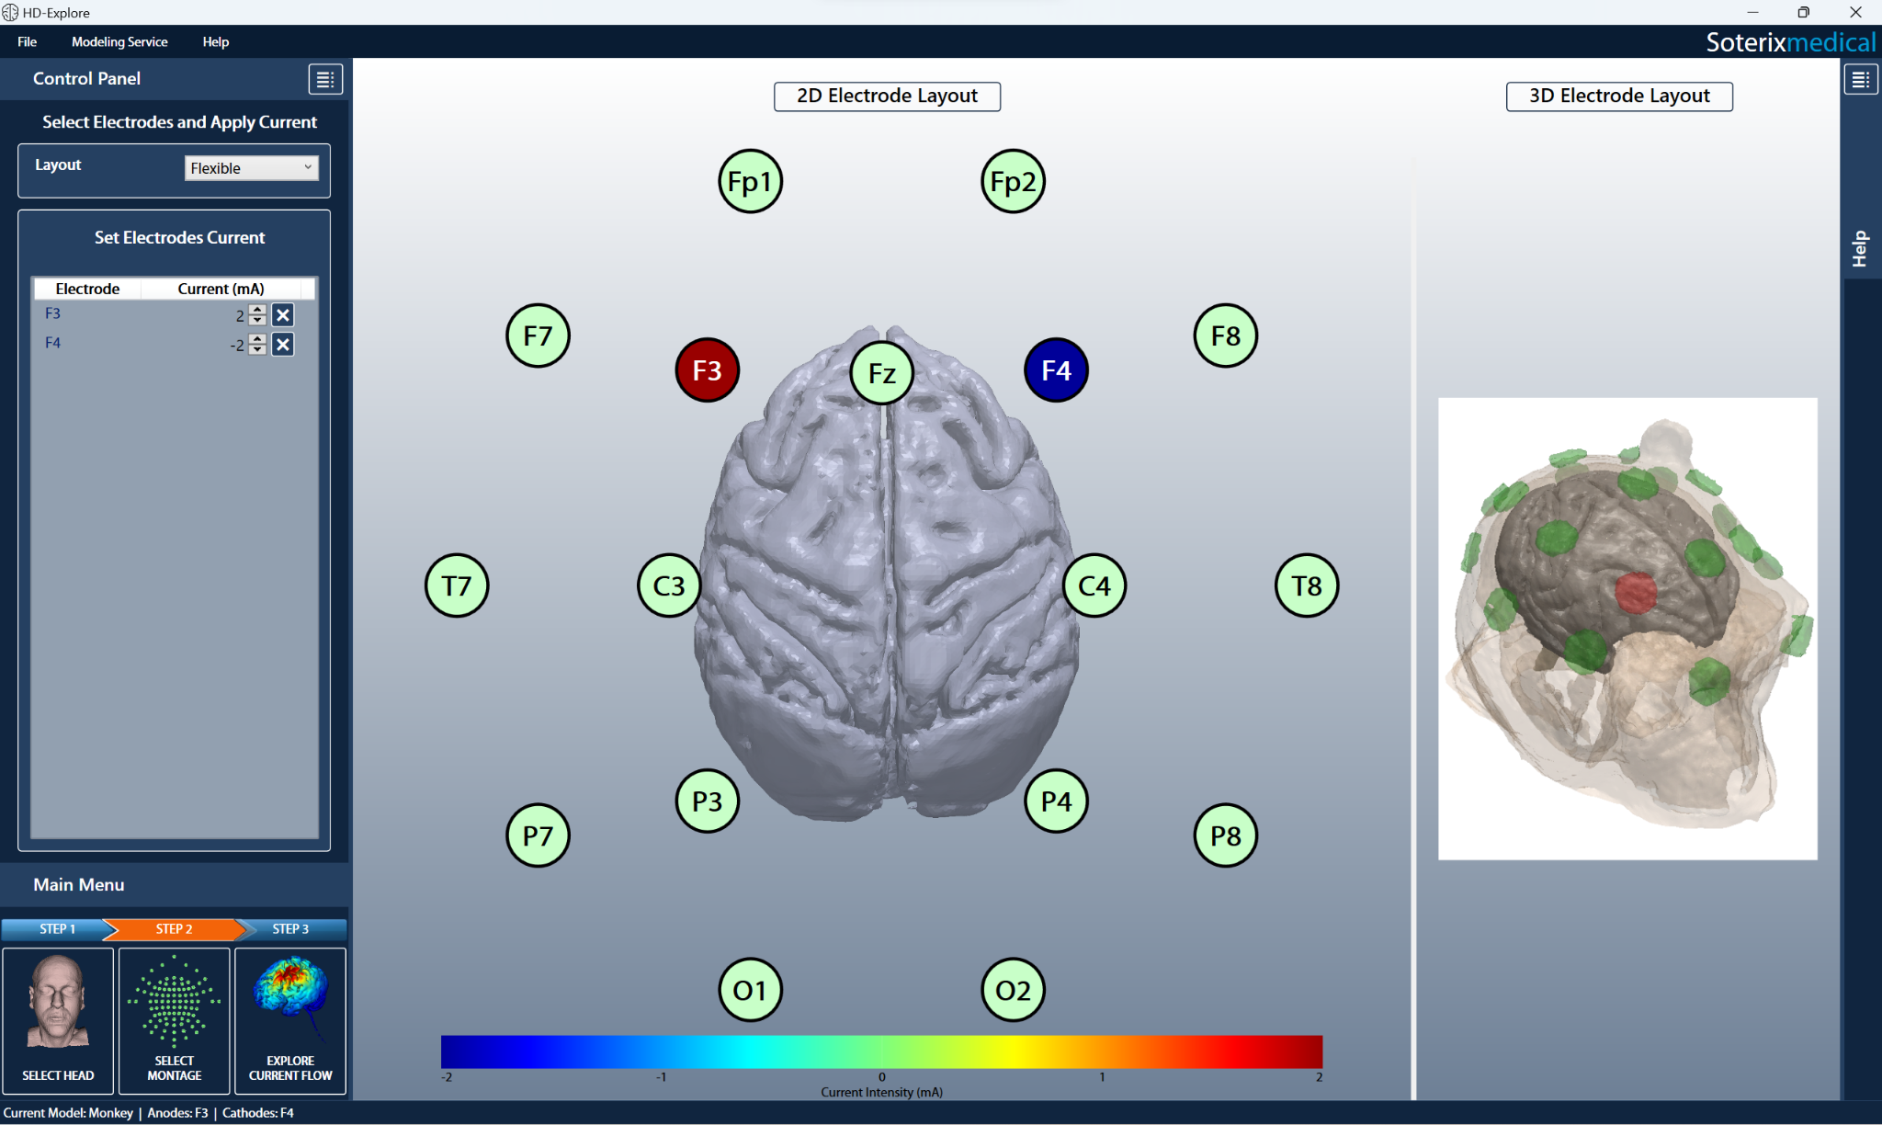
Task: Close the HD-Explore window
Action: coord(1855,12)
